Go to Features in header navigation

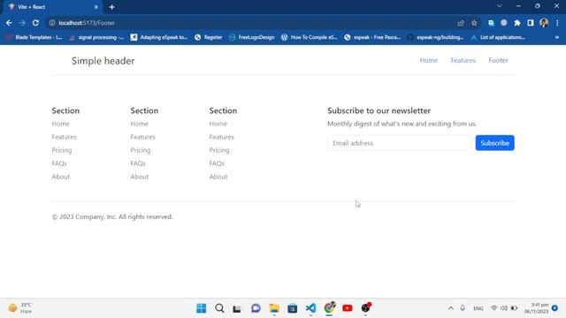pos(463,60)
